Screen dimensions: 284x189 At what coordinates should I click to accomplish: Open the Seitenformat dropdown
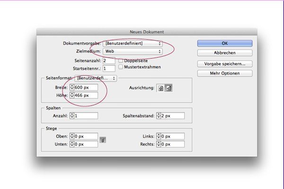pyautogui.click(x=96, y=78)
